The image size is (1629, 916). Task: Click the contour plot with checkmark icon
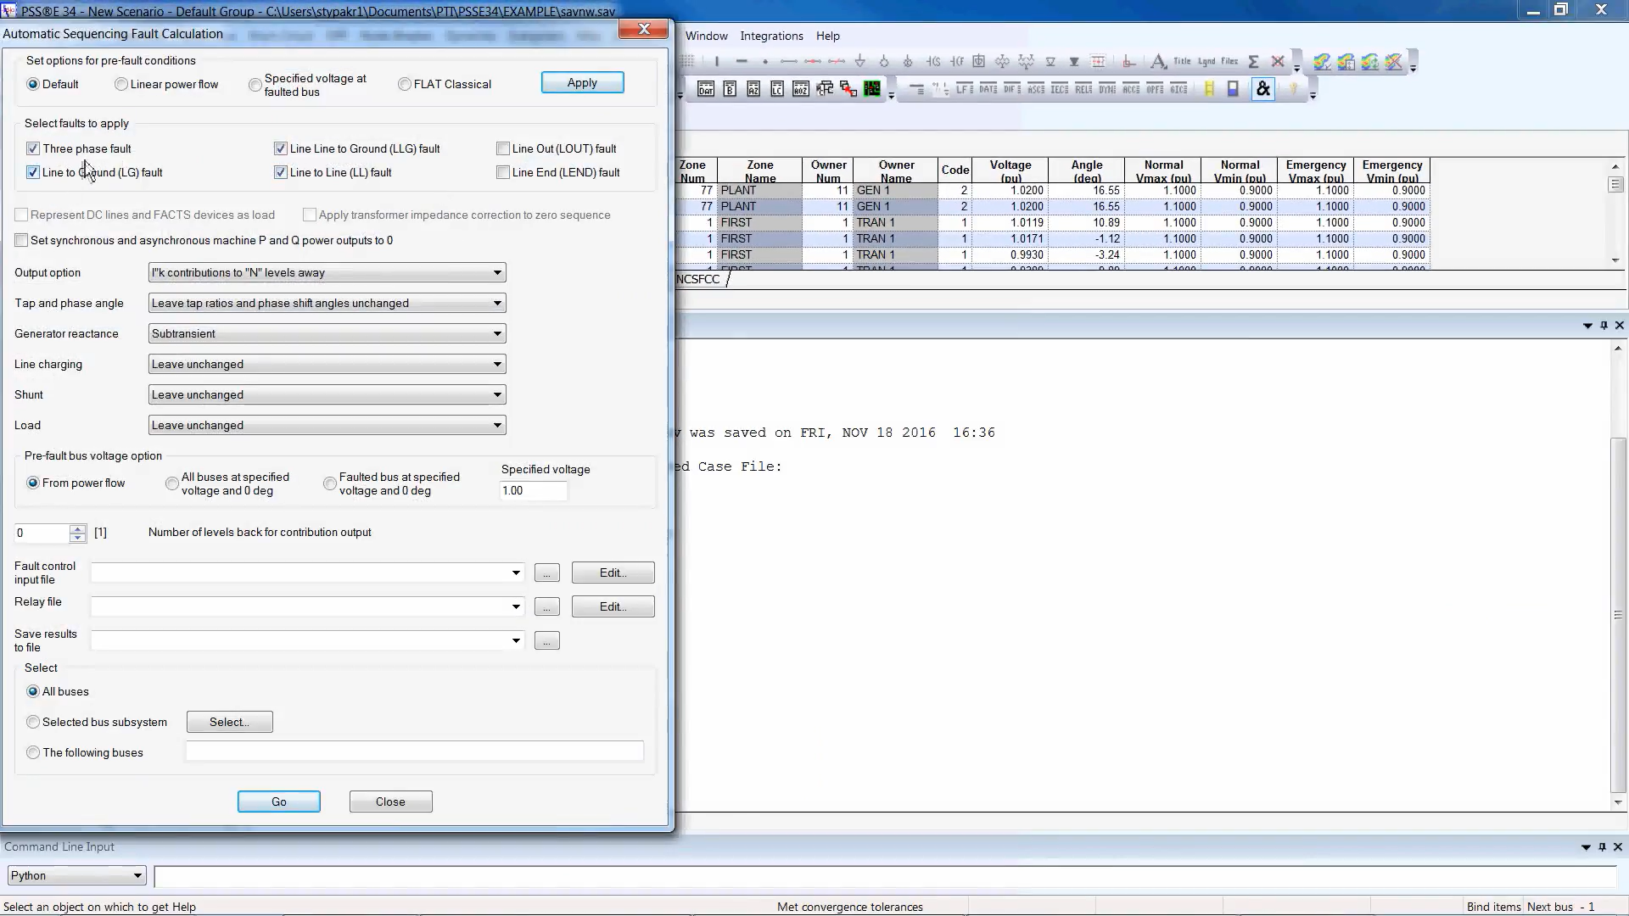[x=1322, y=62]
